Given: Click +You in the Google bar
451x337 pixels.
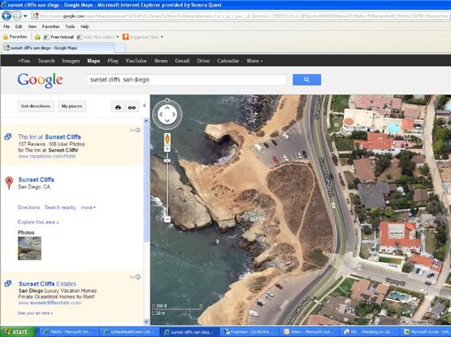Looking at the screenshot, I should (x=24, y=61).
